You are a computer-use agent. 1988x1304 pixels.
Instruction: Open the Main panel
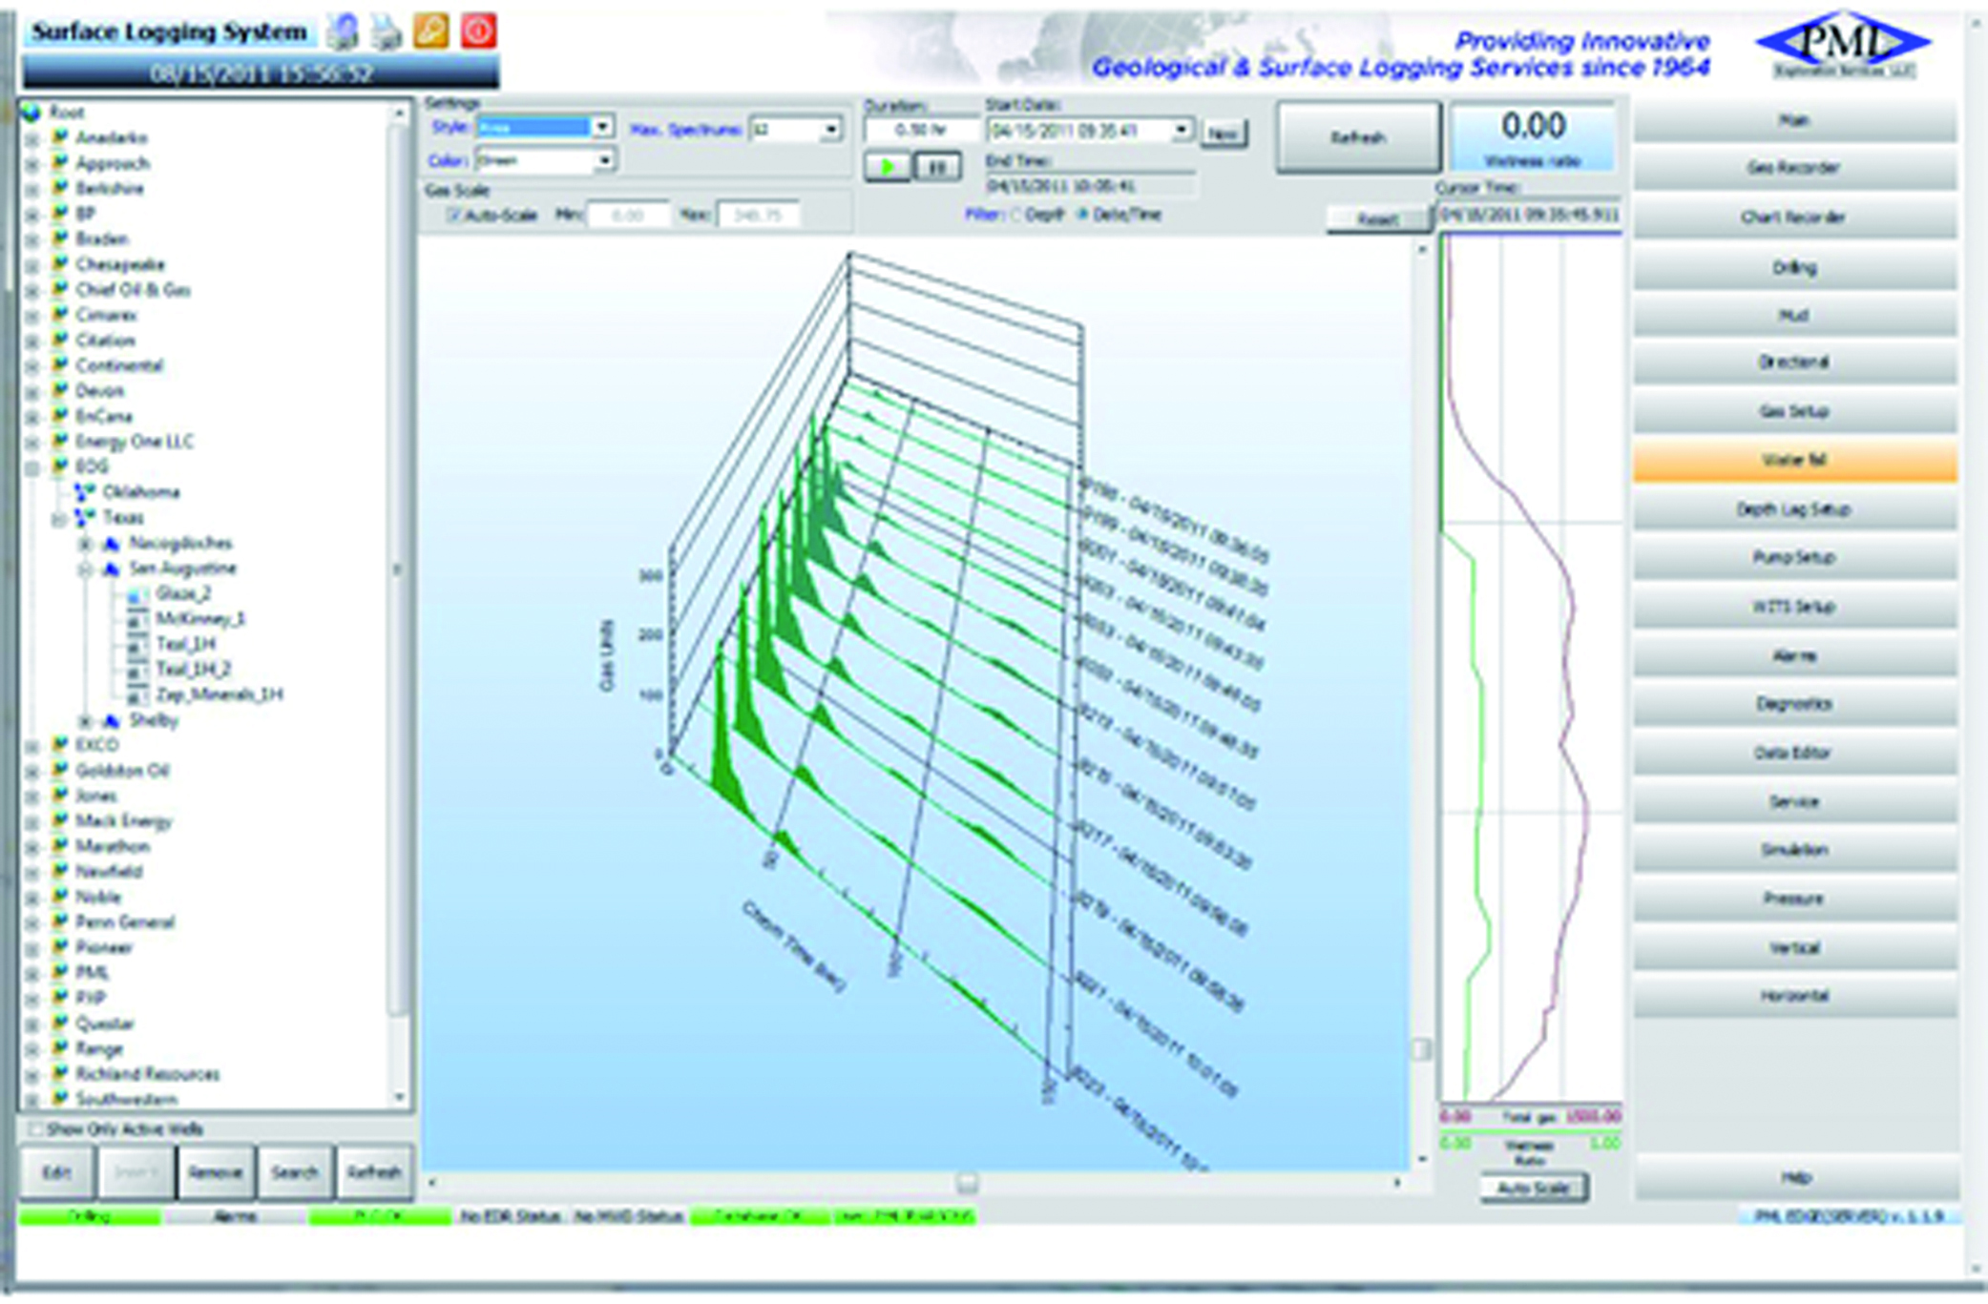(x=1794, y=120)
